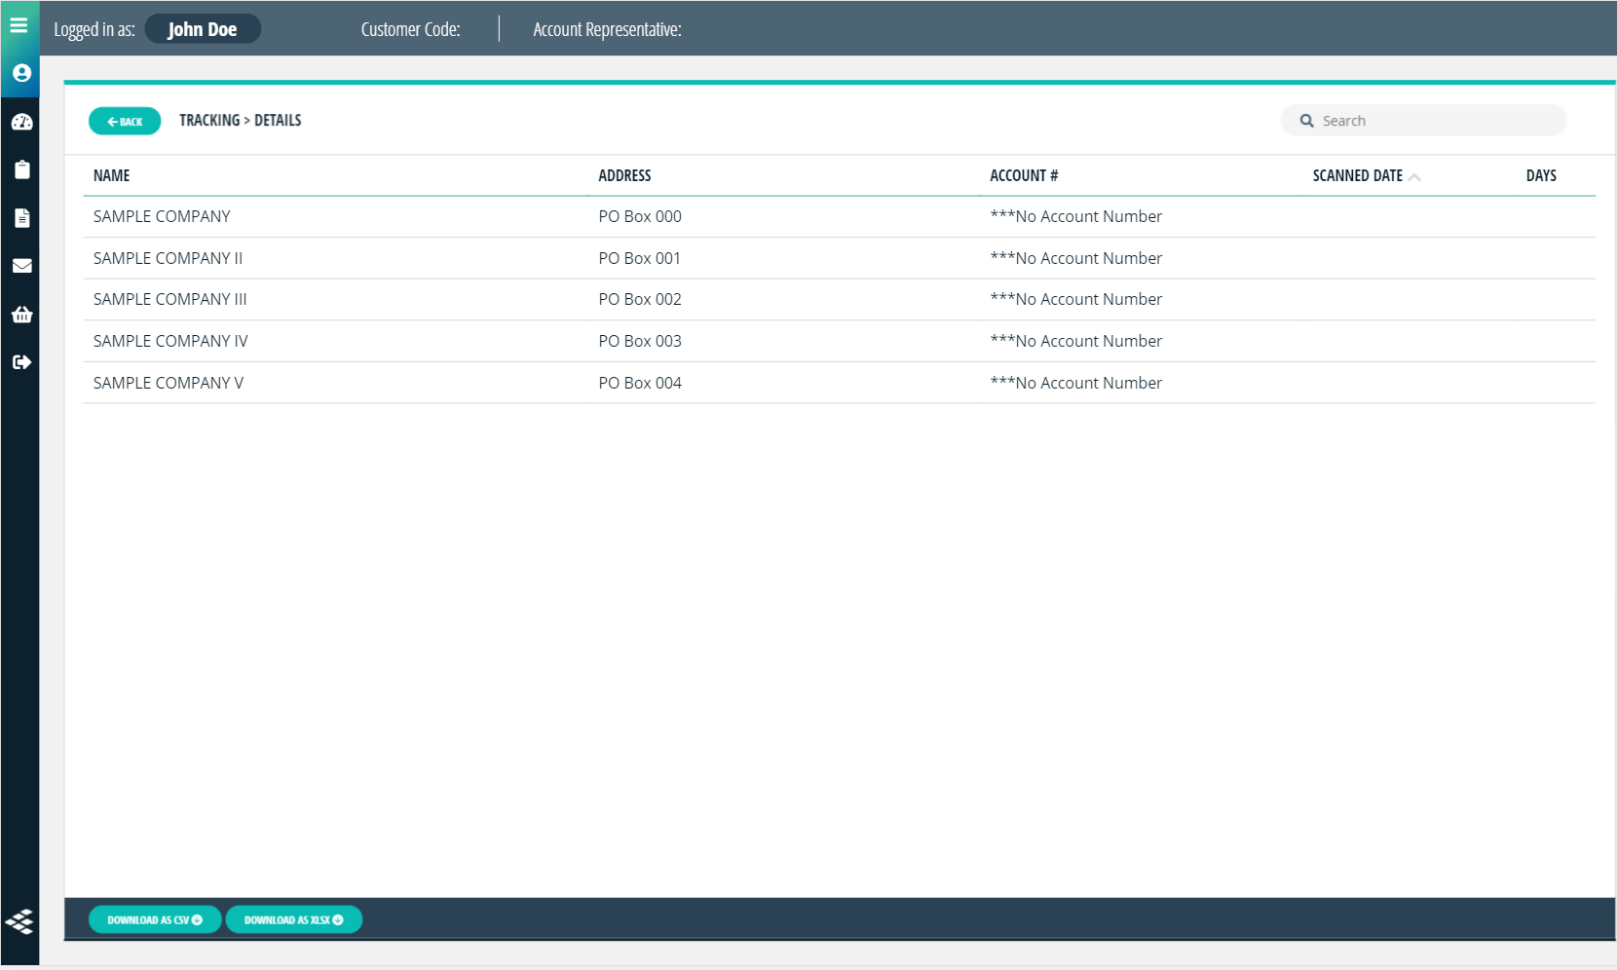Select the logout arrow icon

[x=21, y=362]
